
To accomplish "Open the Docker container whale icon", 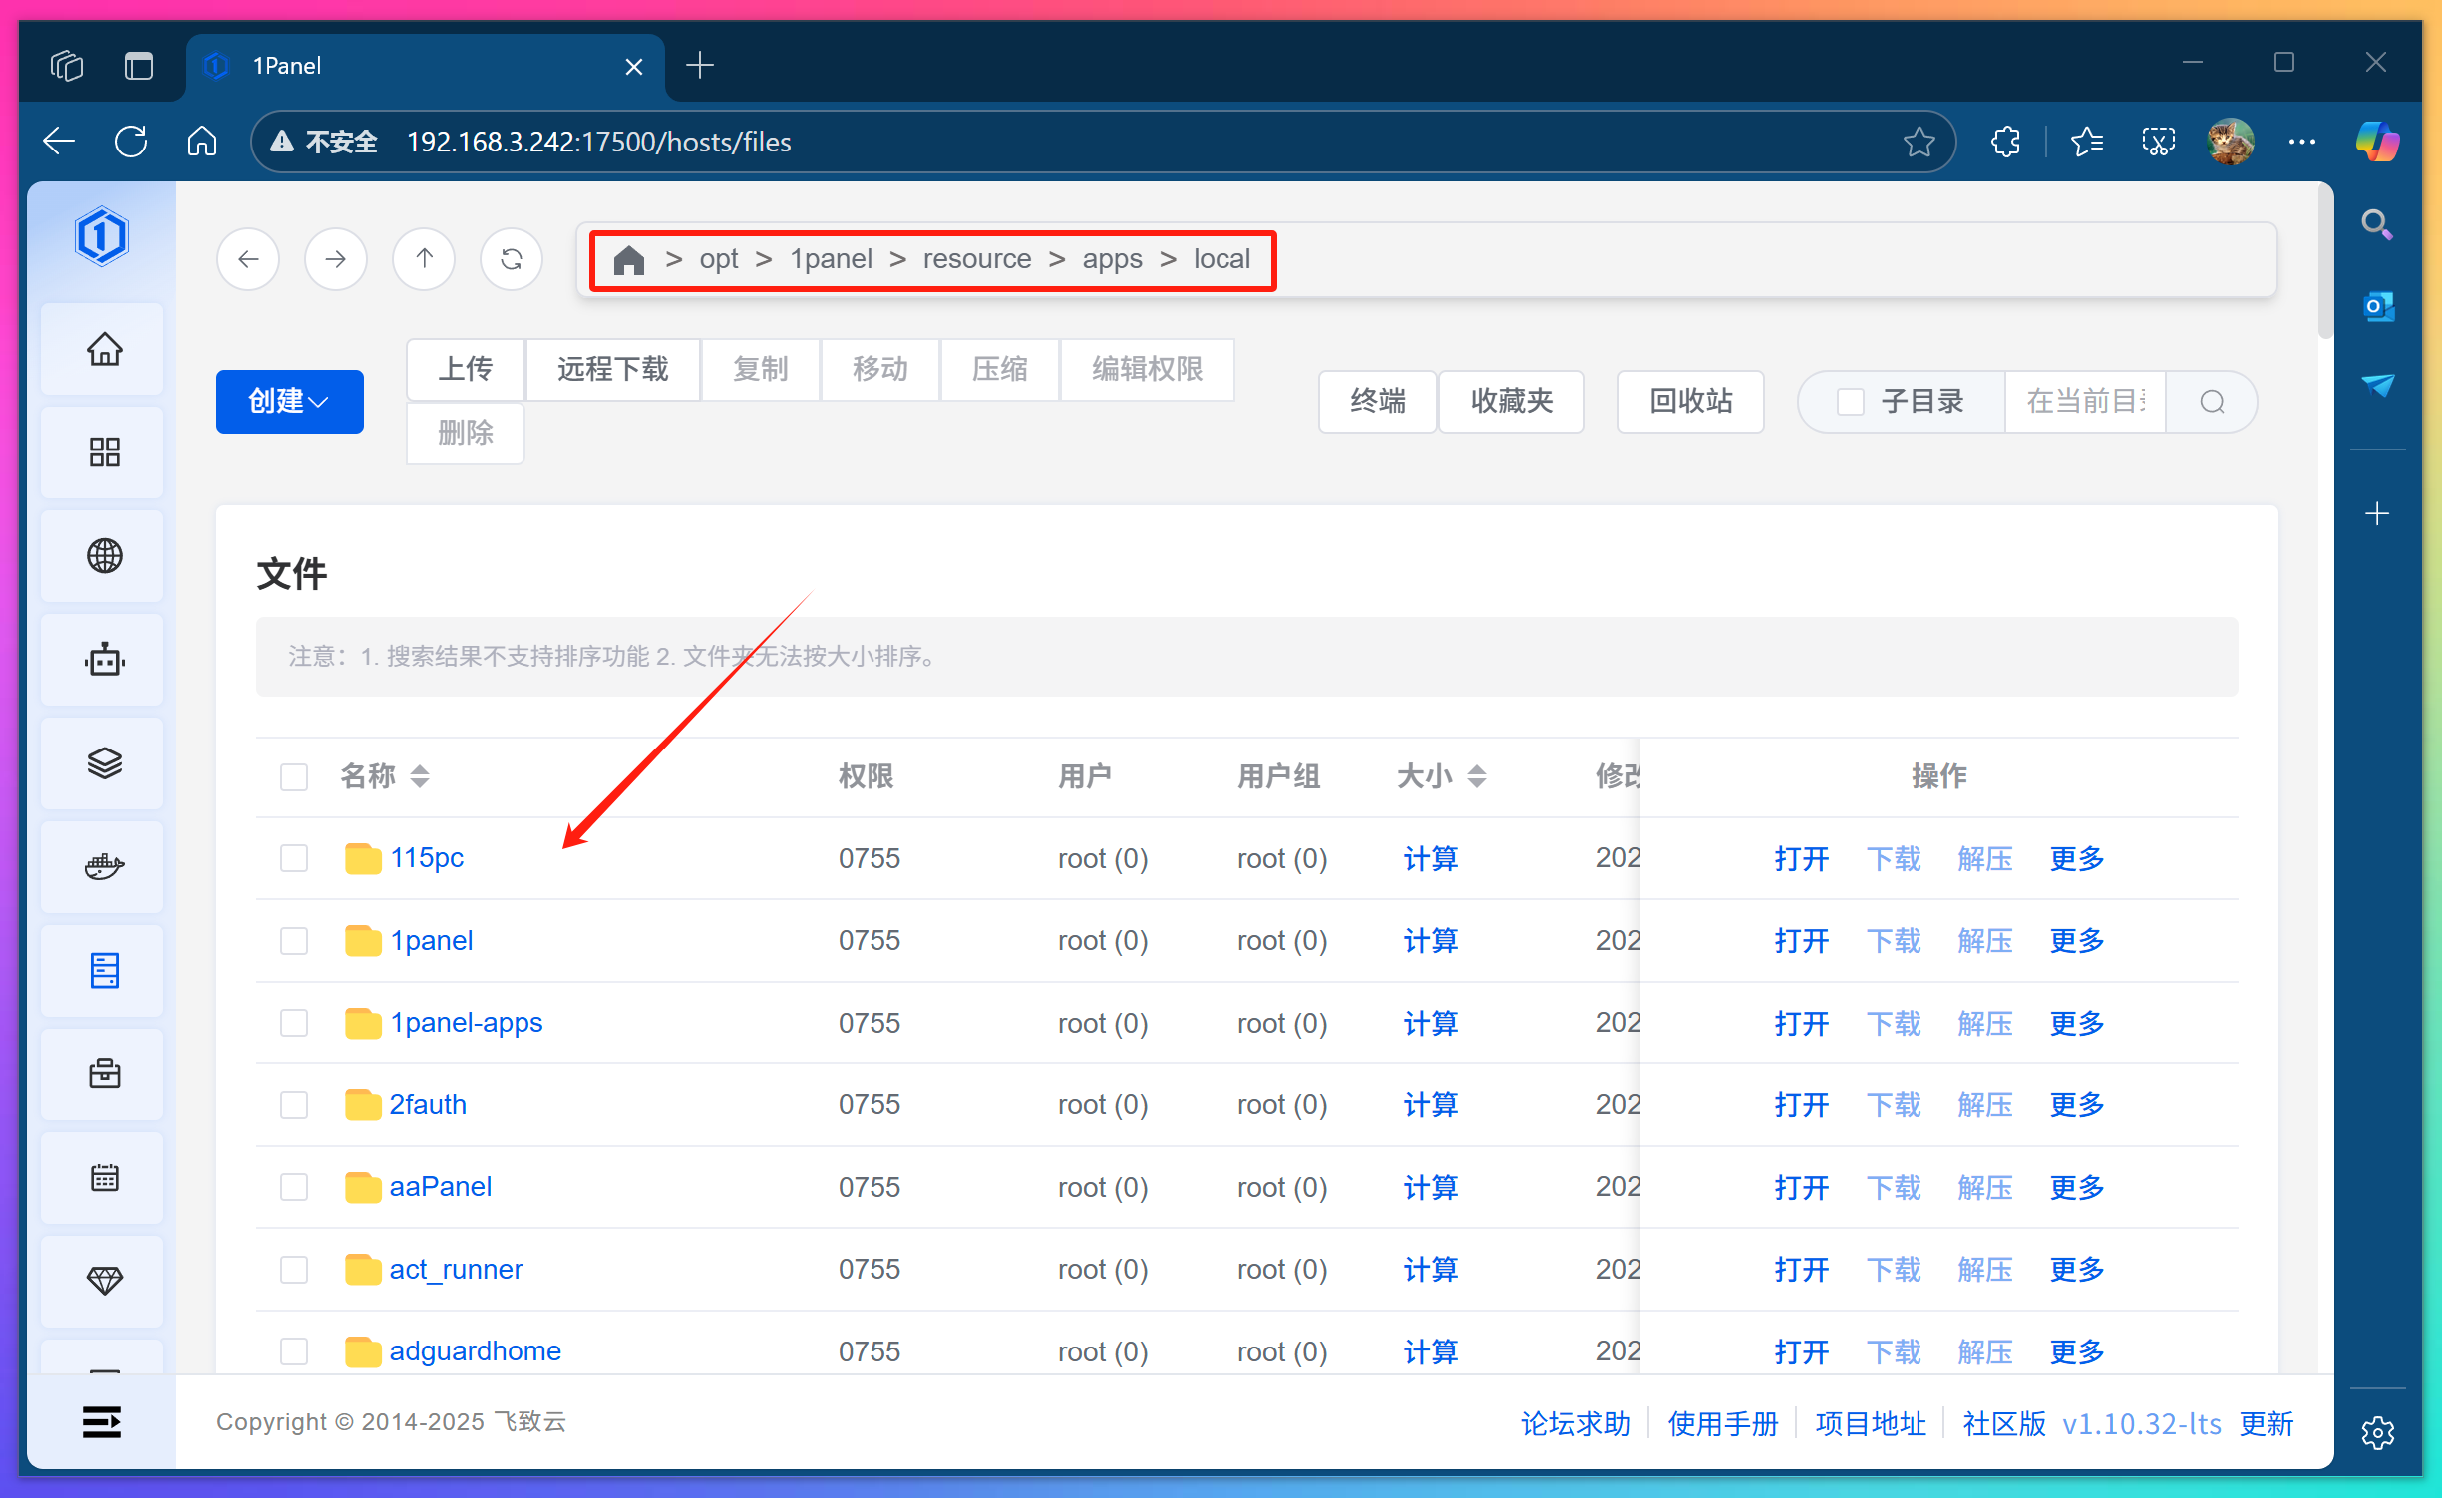I will coord(102,866).
